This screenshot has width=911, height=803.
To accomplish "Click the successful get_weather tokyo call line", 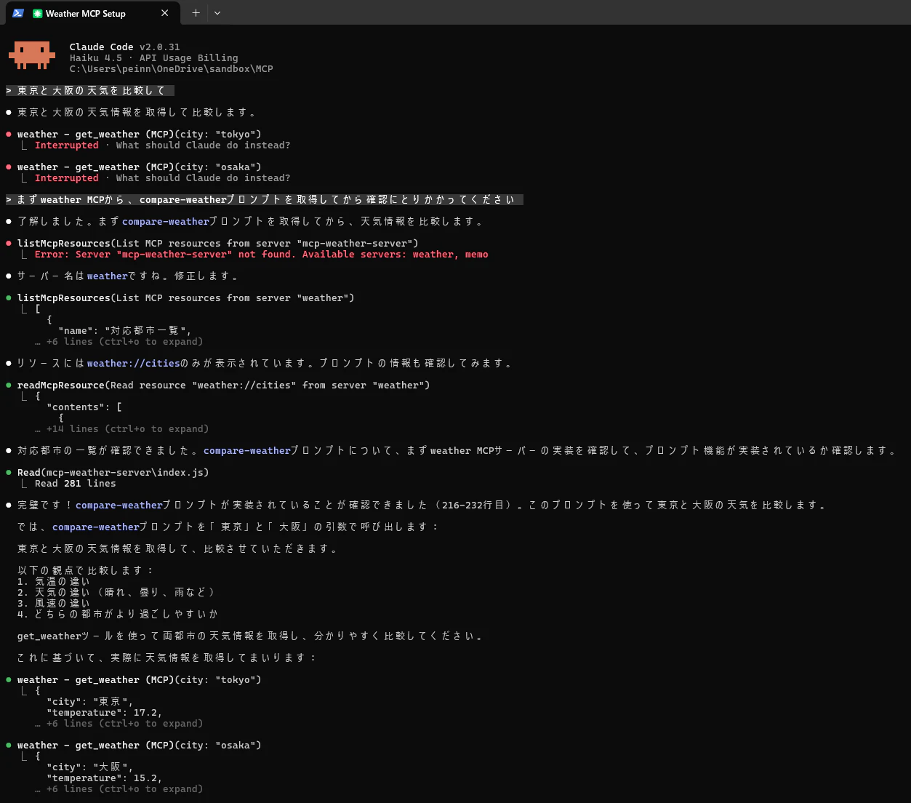I will click(x=139, y=680).
